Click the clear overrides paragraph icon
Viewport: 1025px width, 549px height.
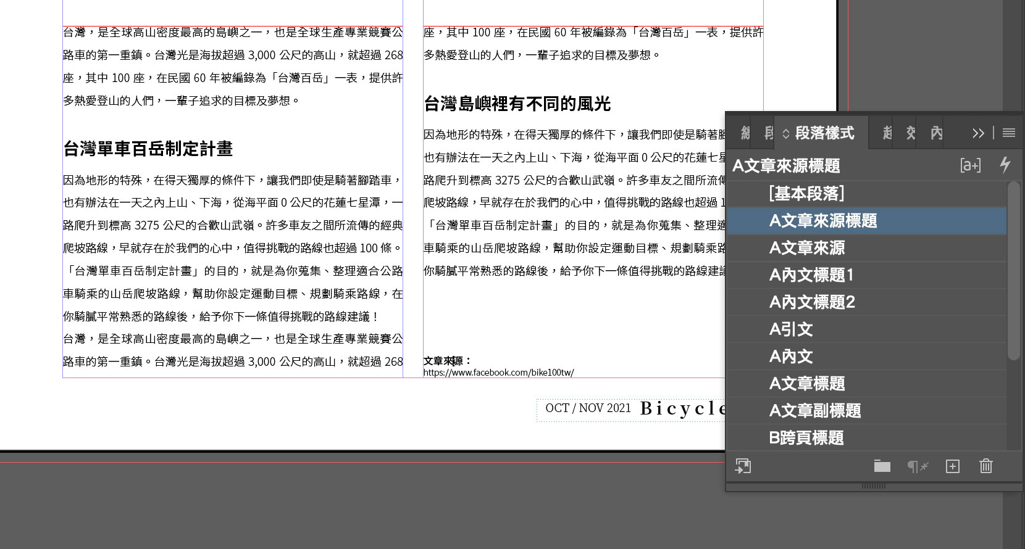pyautogui.click(x=918, y=466)
